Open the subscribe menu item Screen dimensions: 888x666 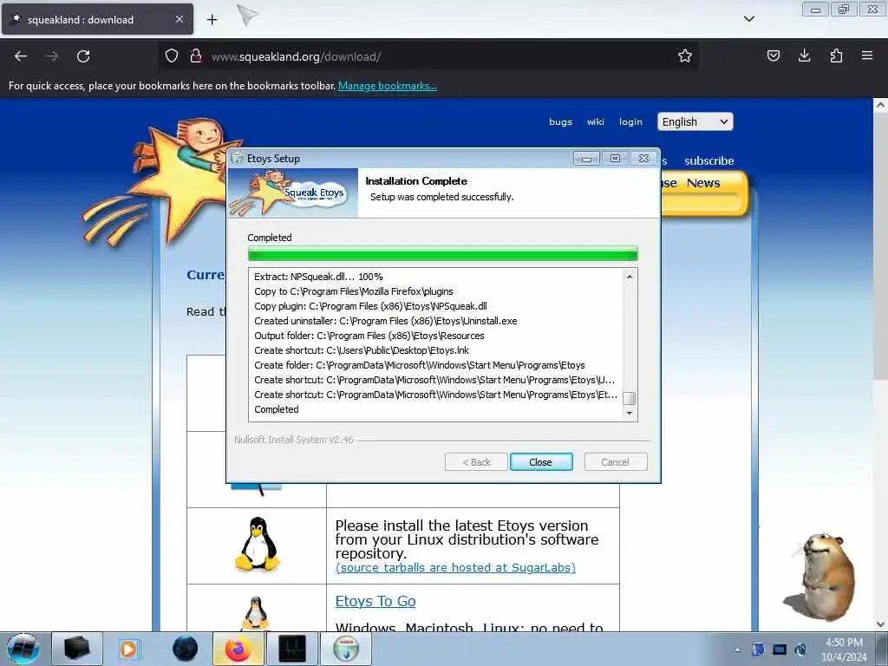[708, 160]
